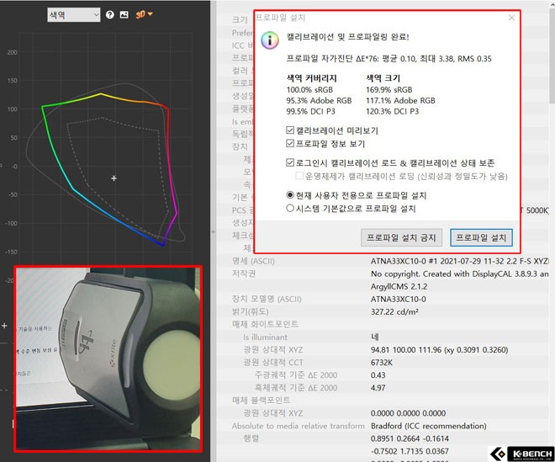Click the help question mark icon
Viewport: 555px width, 462px height.
click(x=109, y=14)
